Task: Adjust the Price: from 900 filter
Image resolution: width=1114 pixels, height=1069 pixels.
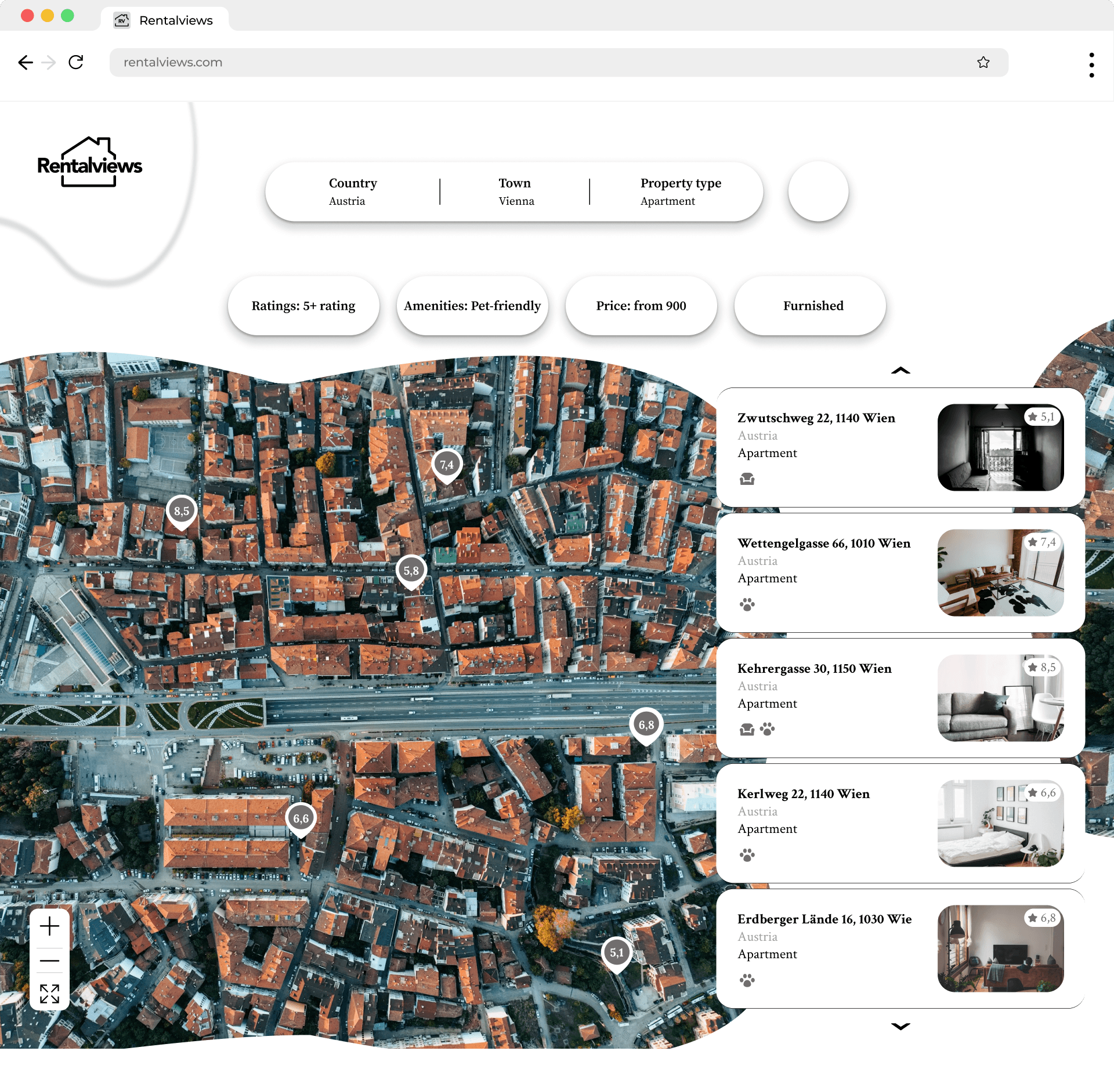Action: click(x=641, y=306)
